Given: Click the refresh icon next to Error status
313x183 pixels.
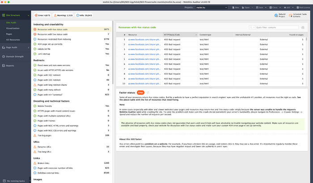Looking at the screenshot, I should [148, 92].
